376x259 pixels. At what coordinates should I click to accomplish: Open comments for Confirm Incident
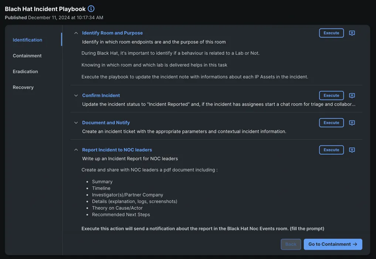point(352,95)
